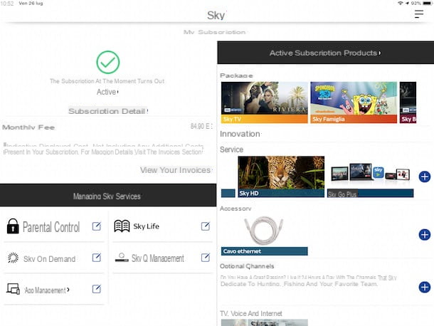The height and width of the screenshot is (326, 434).
Task: Open Sky Life edit icon
Action: 206,226
